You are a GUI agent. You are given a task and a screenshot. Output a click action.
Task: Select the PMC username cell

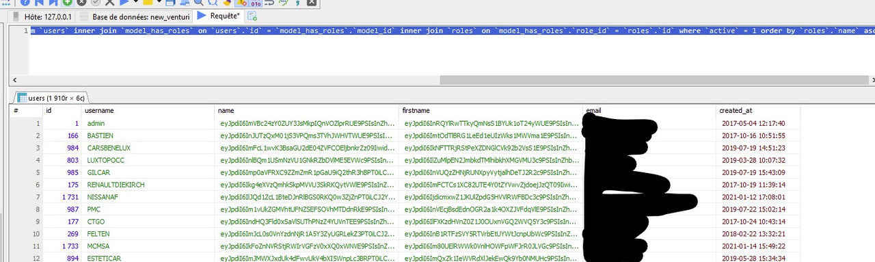tap(148, 209)
